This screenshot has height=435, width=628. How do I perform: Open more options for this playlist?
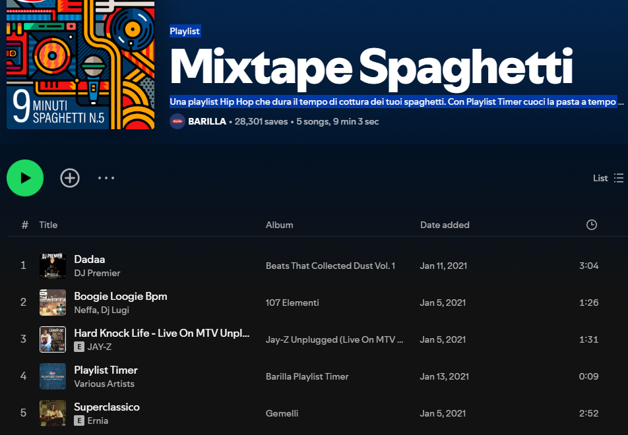[106, 178]
